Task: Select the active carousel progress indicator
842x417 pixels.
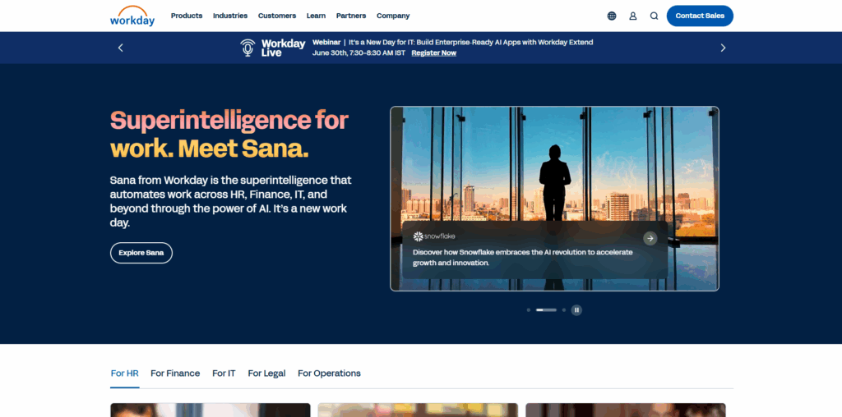Action: (546, 309)
